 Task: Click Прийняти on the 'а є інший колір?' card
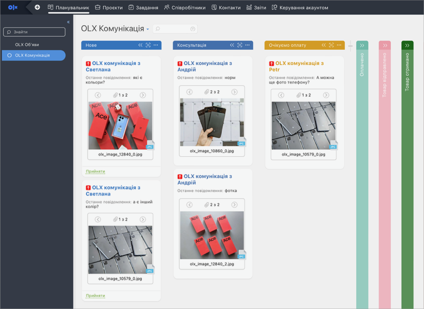click(x=96, y=295)
